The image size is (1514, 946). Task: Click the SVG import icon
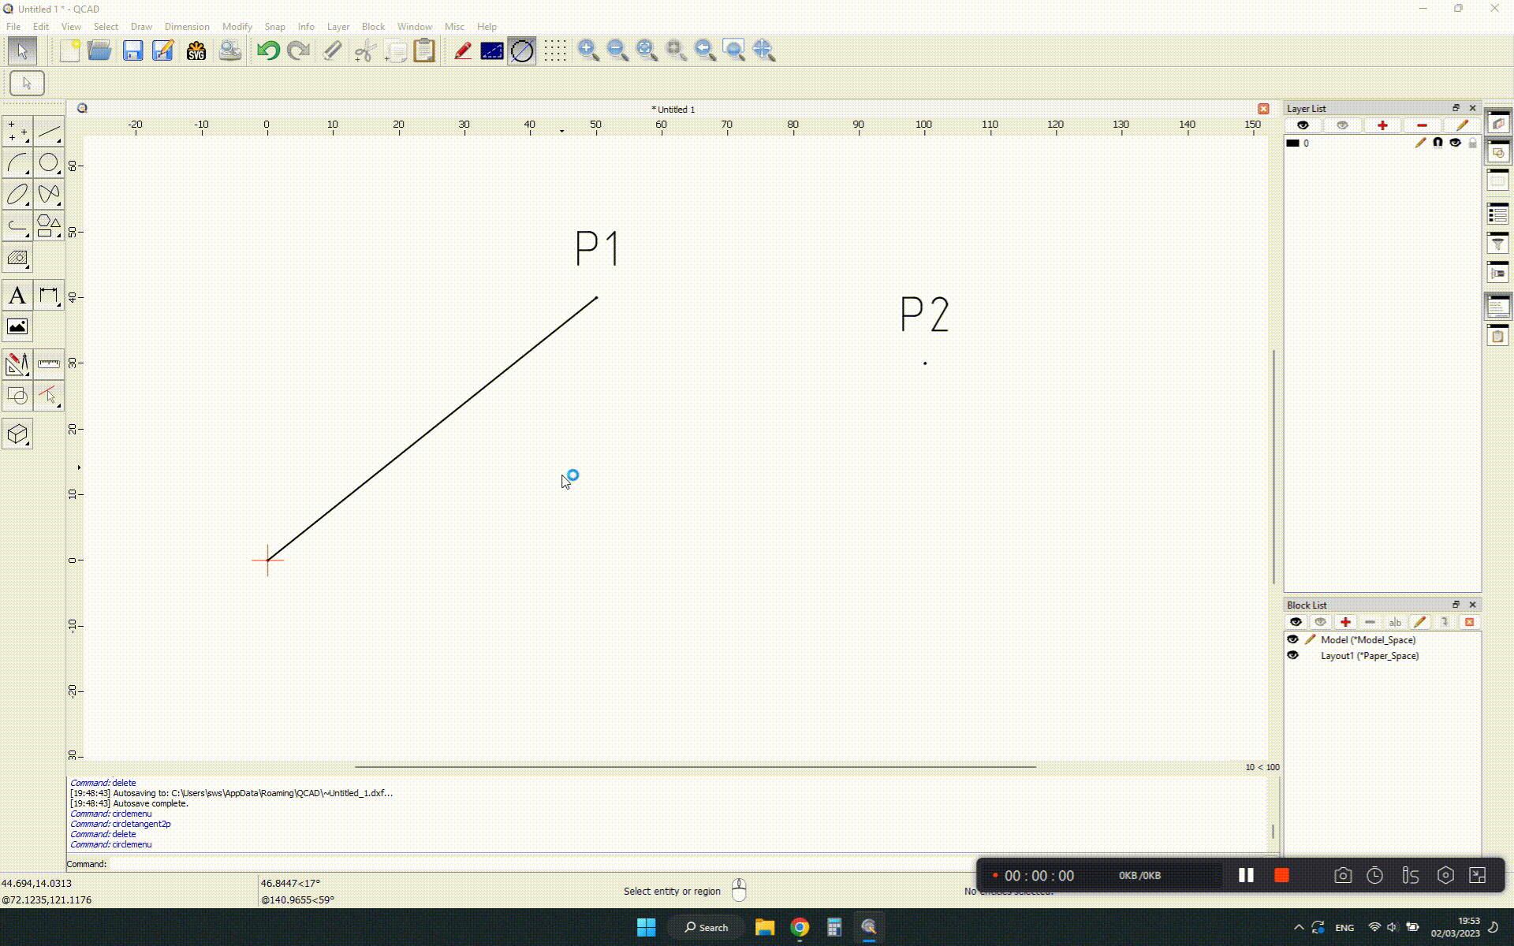pos(196,51)
